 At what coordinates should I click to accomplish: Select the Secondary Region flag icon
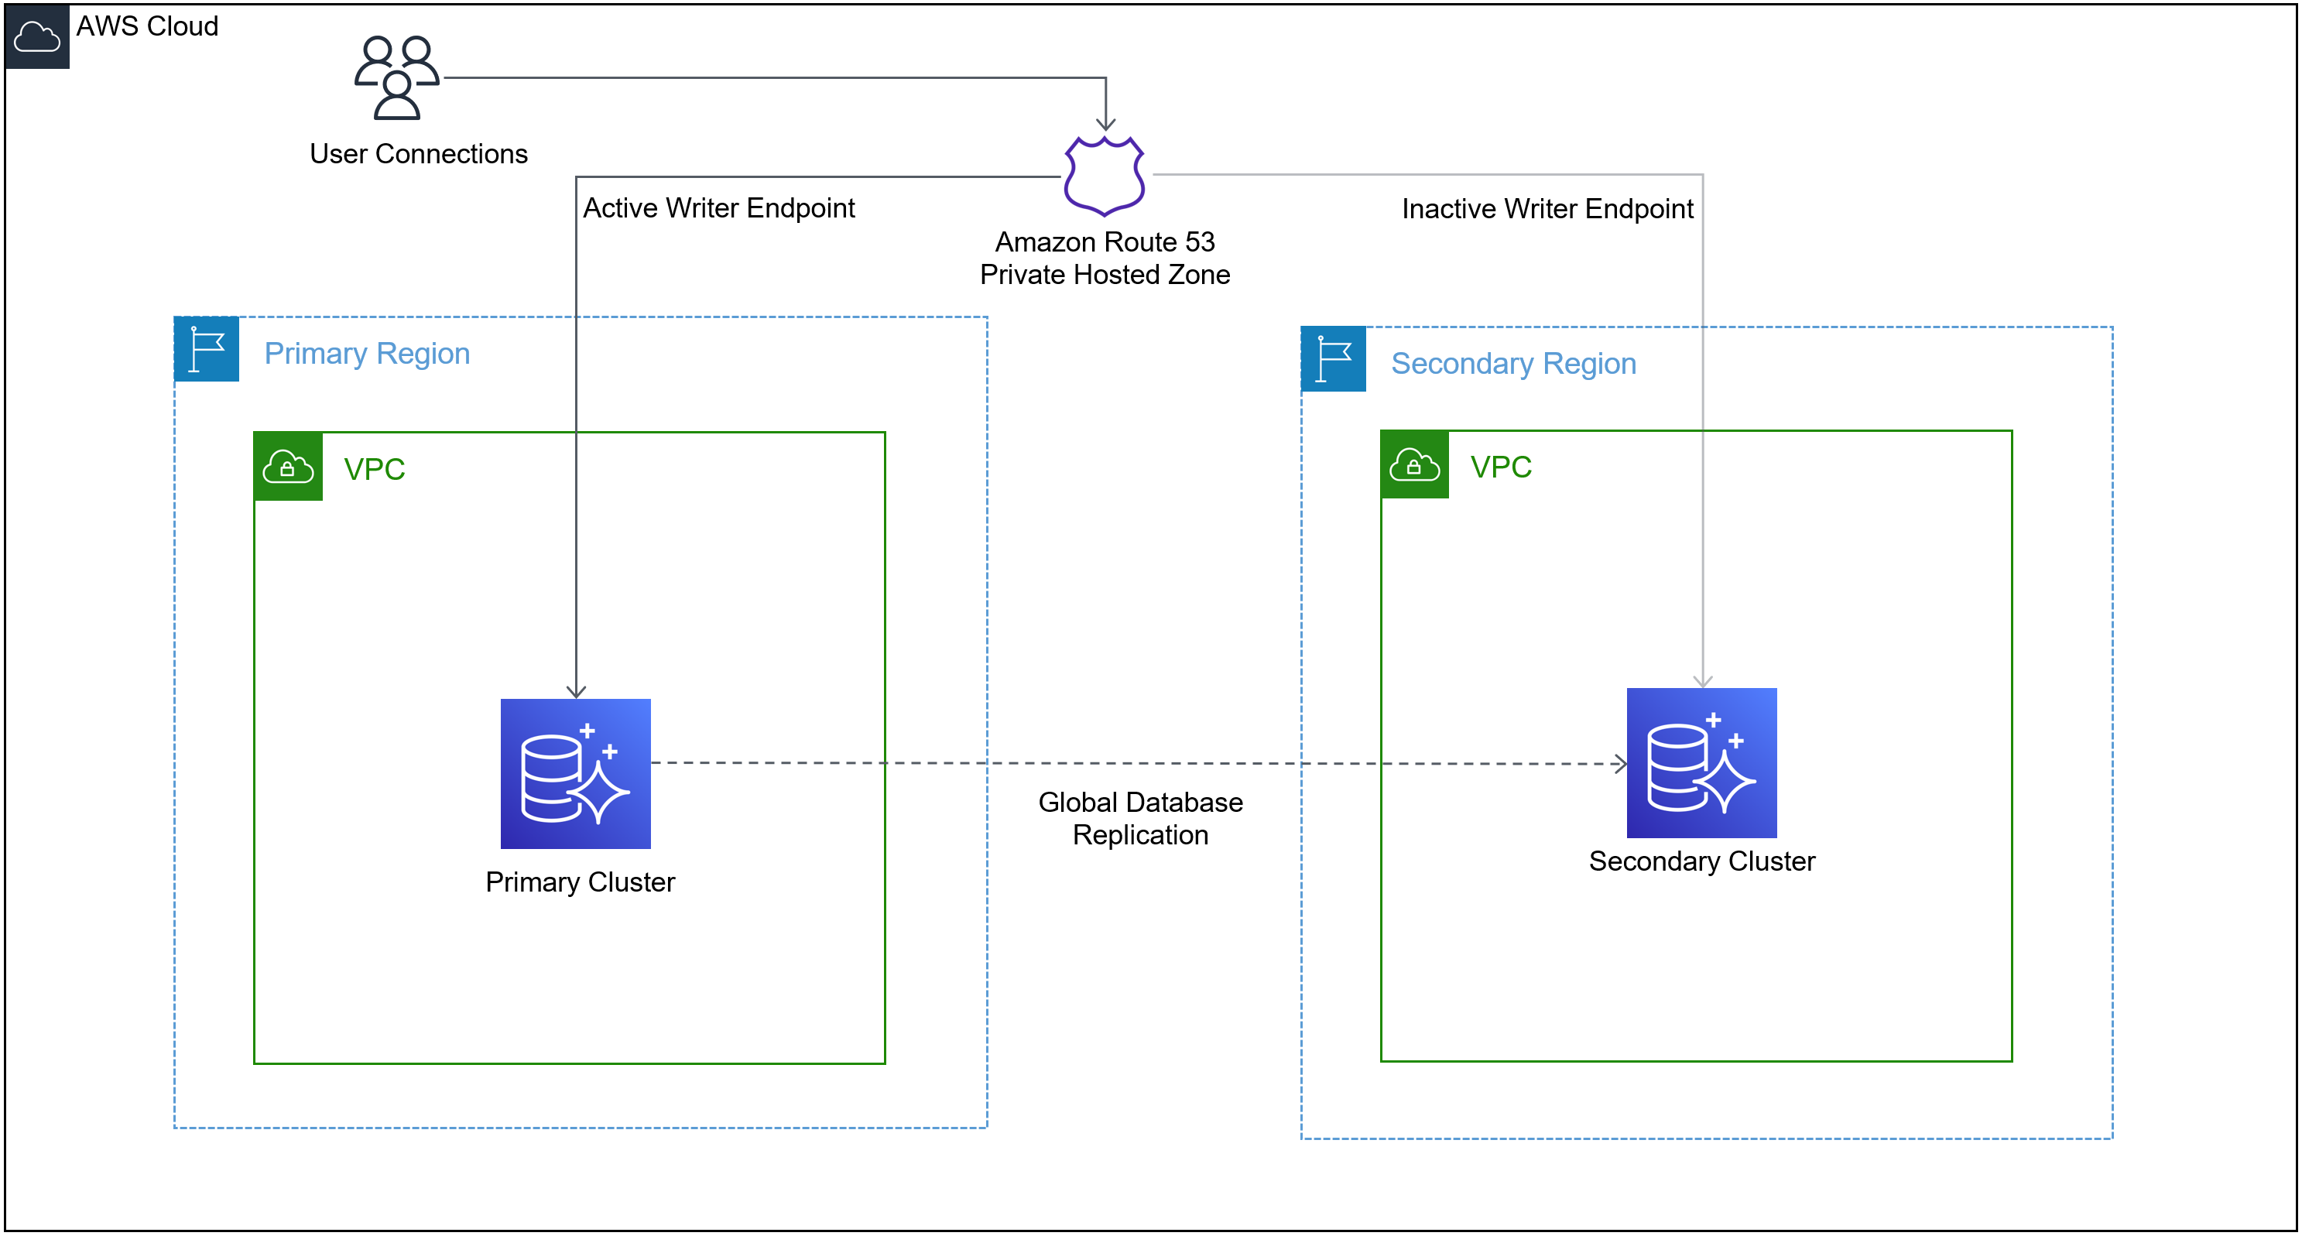[1334, 359]
